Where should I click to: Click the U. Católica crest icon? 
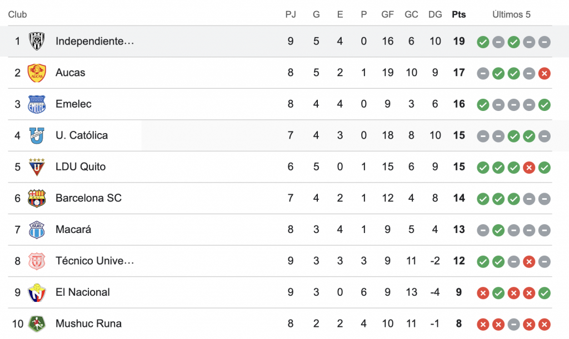pos(37,135)
